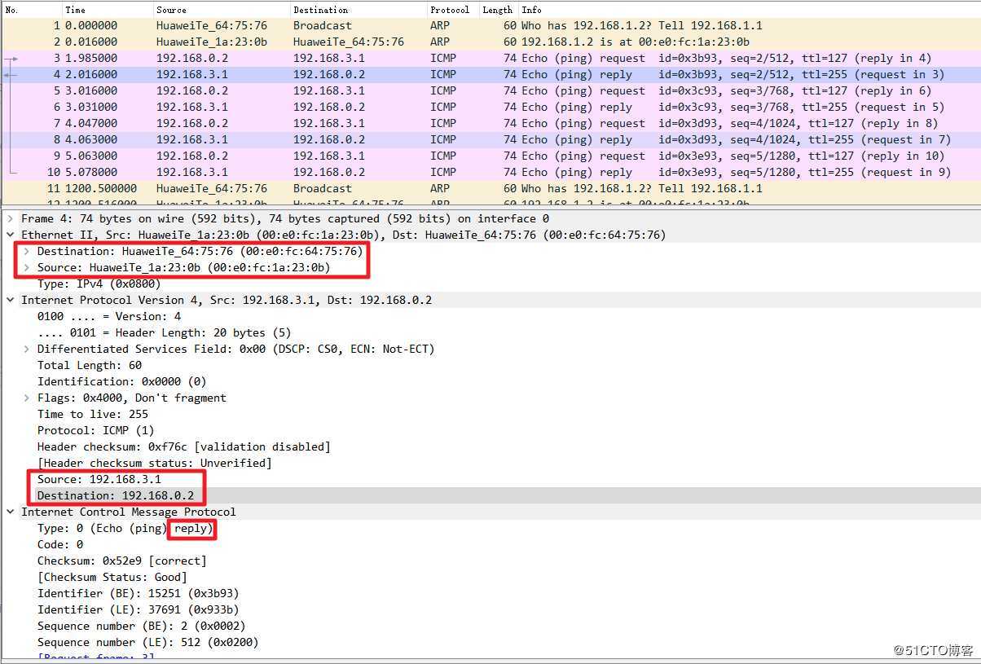Select Sequence number (LE): 512 line
Screen dimensions: 981x664
147,642
